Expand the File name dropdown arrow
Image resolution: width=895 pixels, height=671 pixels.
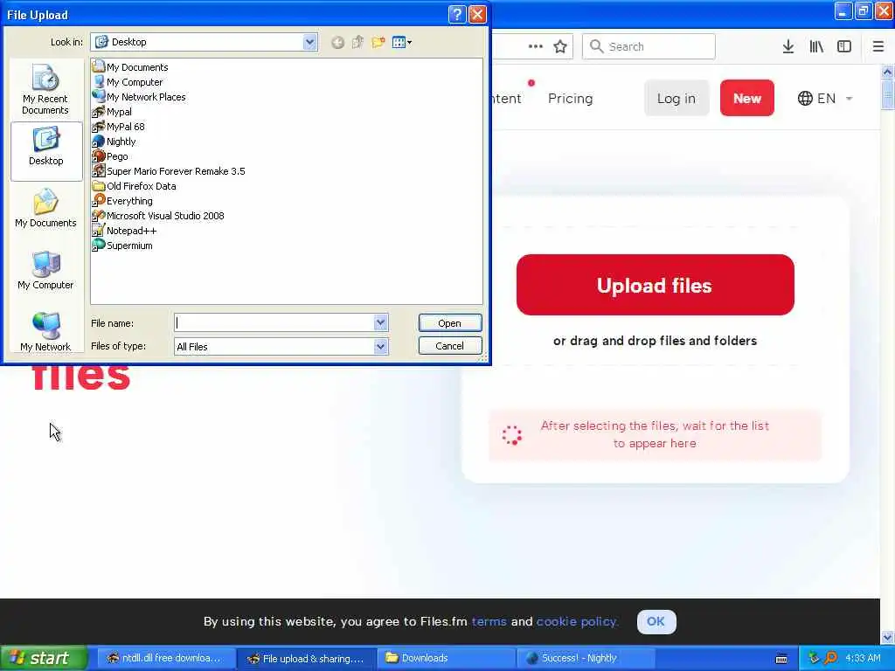tap(381, 323)
